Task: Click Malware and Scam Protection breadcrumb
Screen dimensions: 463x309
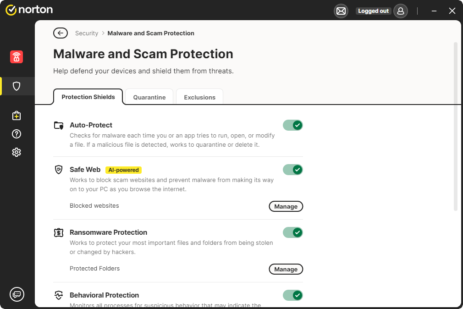Action: 151,33
